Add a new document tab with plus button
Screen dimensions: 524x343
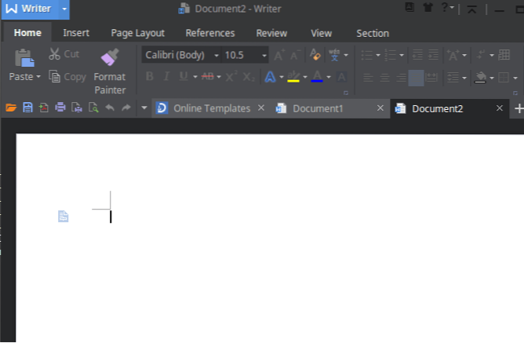click(518, 108)
